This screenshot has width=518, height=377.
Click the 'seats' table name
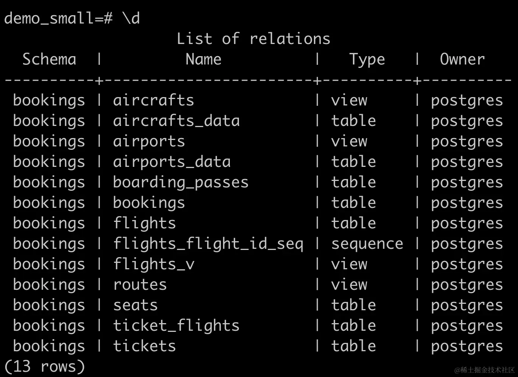point(135,305)
